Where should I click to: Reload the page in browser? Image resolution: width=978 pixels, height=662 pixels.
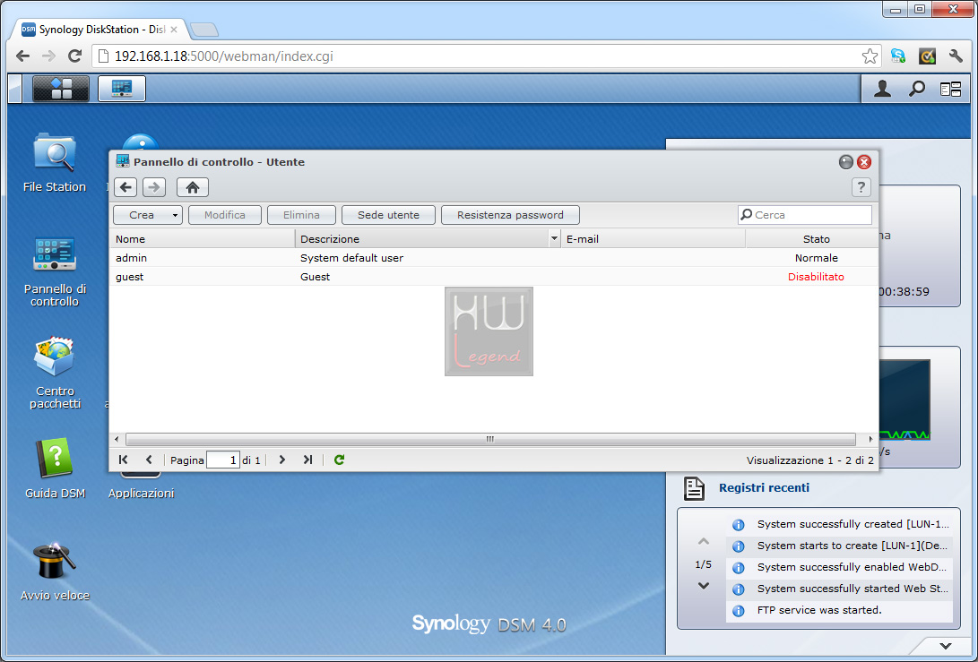74,56
